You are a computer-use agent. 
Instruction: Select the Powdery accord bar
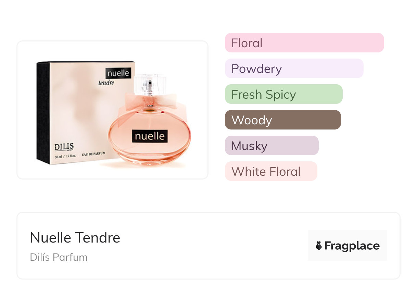tap(294, 69)
